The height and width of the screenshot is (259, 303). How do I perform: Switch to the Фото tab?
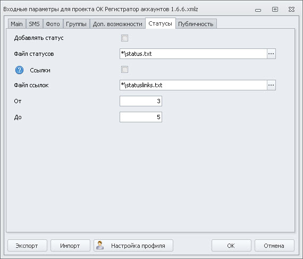pos(53,24)
